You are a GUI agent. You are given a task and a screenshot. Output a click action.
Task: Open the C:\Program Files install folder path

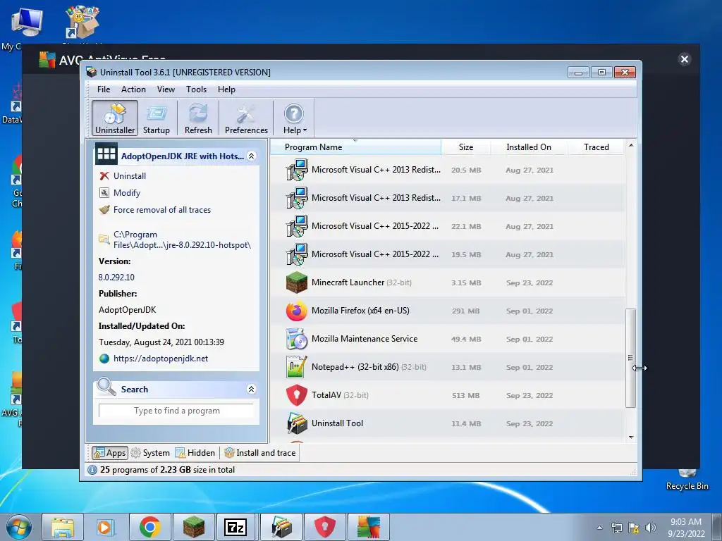pos(182,240)
